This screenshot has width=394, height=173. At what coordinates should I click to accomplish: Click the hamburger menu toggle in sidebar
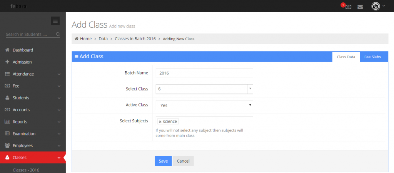coord(55,21)
